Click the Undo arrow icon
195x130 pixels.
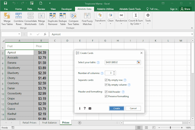14,3
